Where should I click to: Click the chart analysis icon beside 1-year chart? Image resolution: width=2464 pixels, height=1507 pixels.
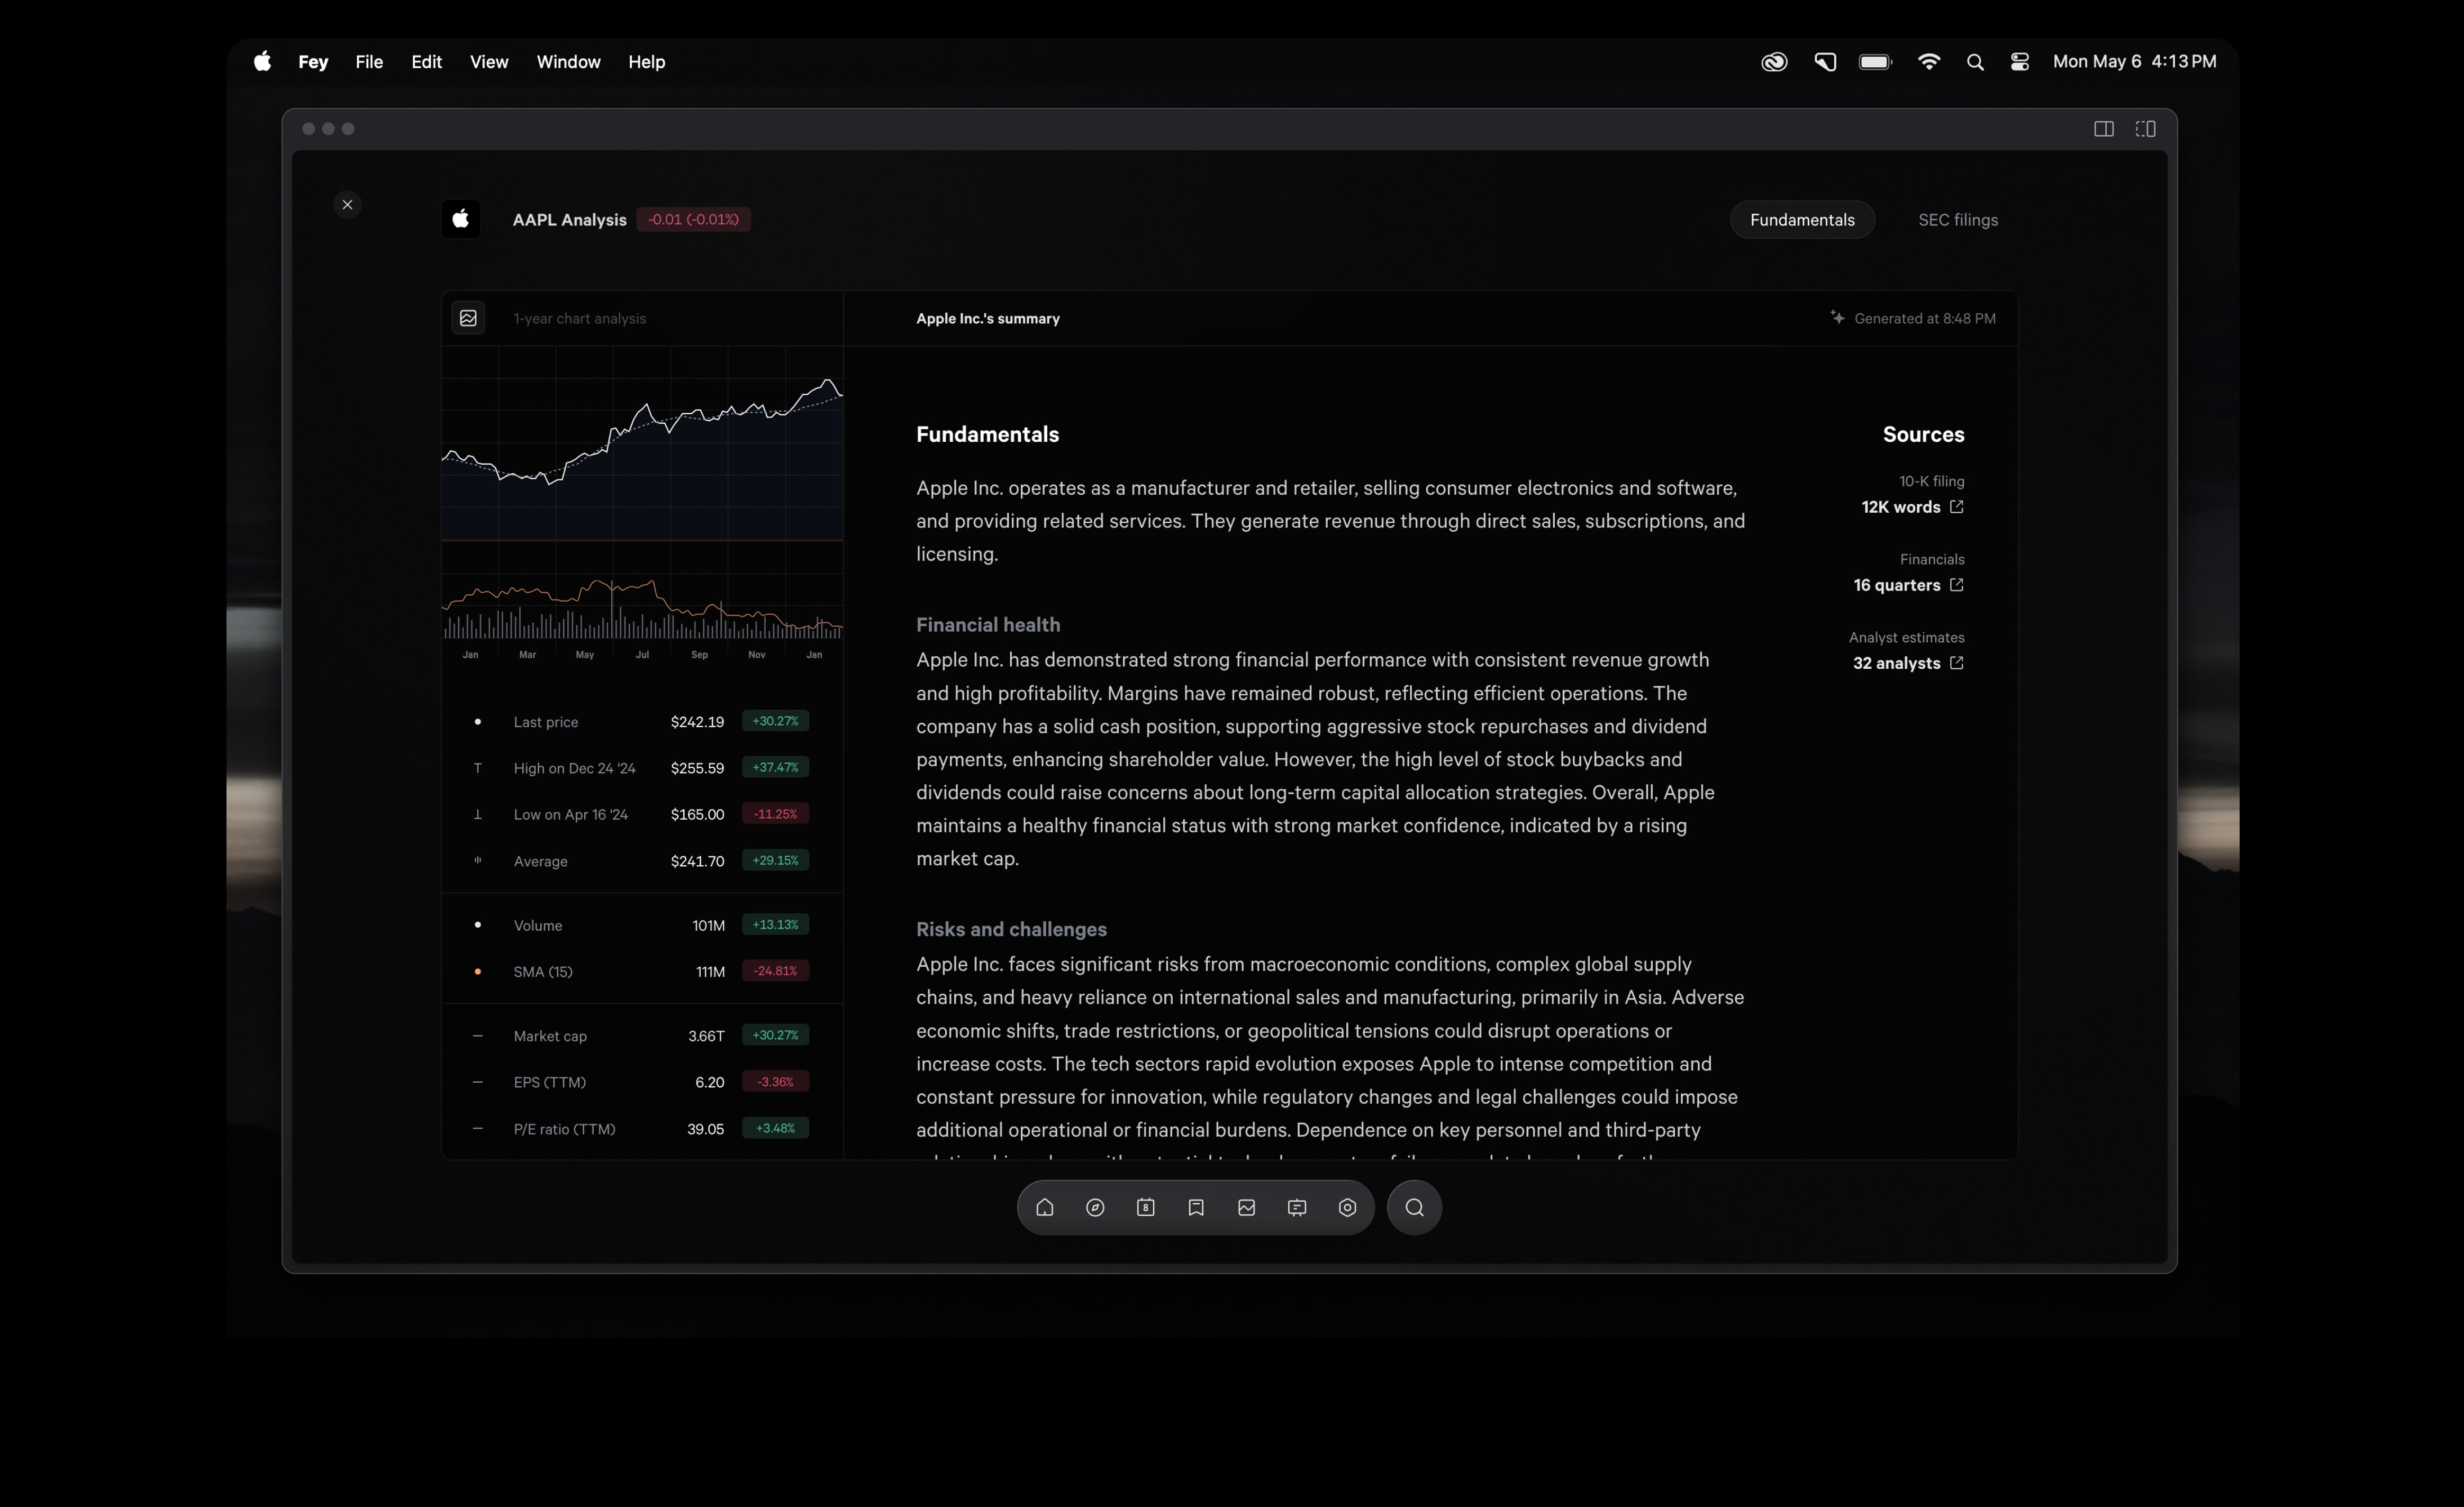coord(467,318)
